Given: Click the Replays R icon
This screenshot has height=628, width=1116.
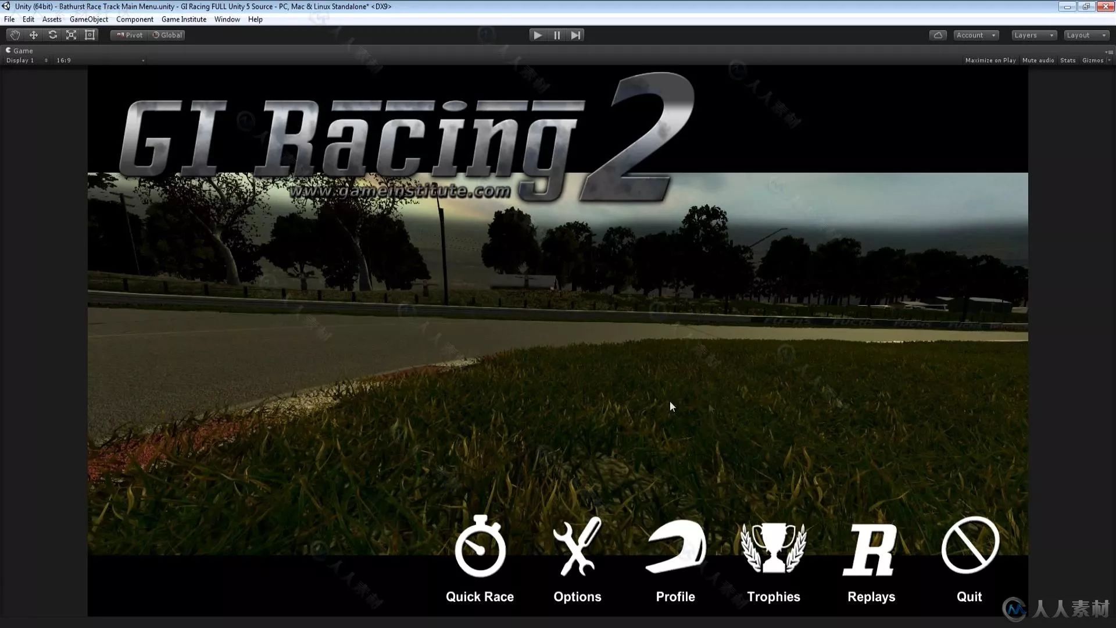Looking at the screenshot, I should [870, 550].
